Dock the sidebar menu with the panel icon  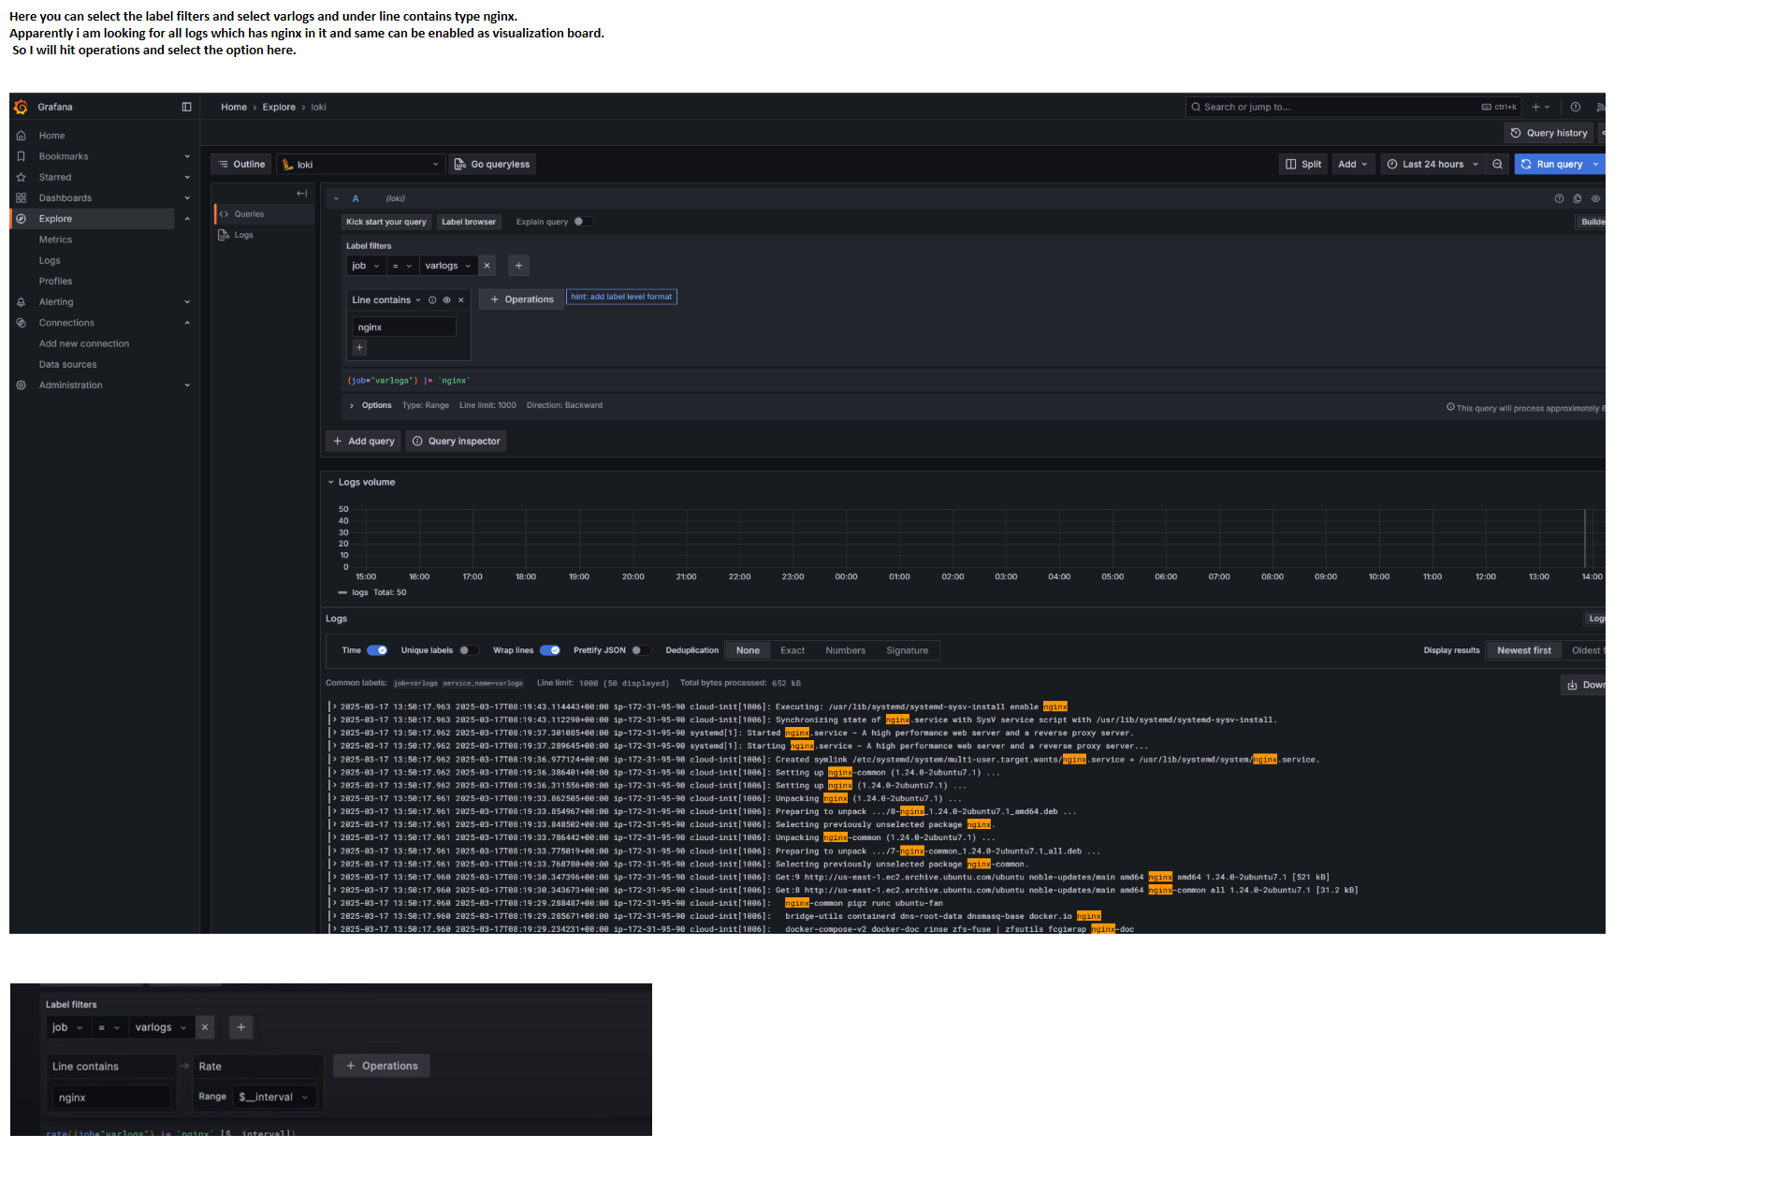tap(186, 107)
